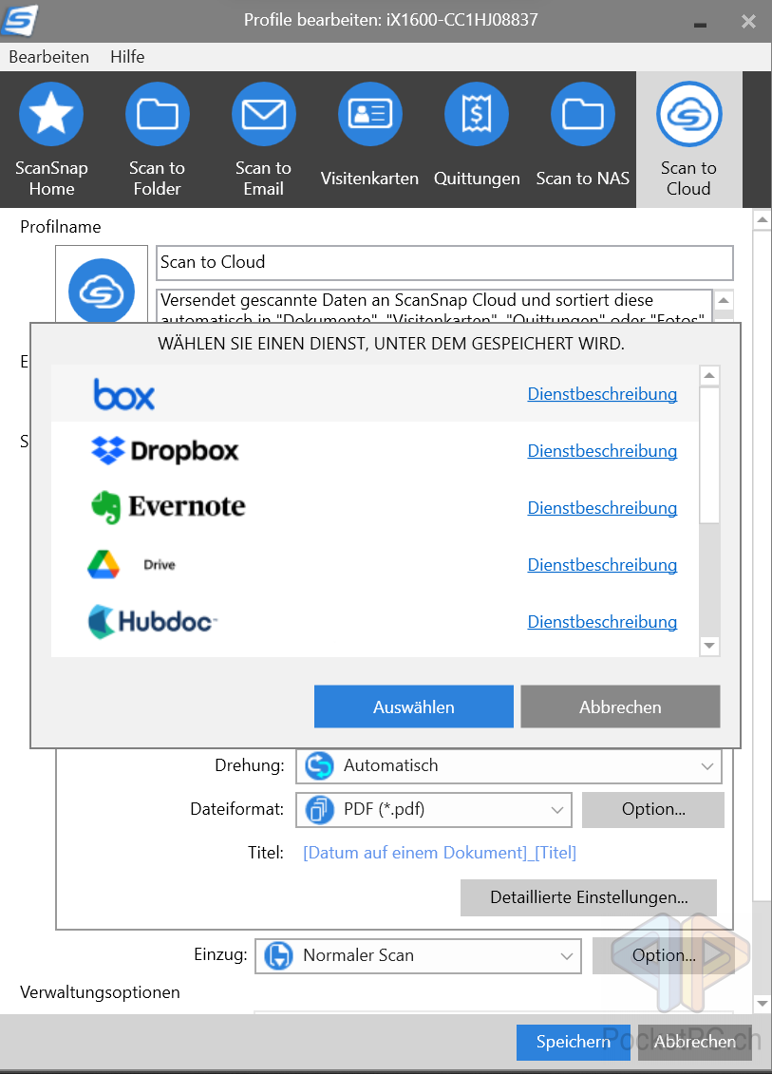Choose Dropbox as the storage service

(375, 451)
